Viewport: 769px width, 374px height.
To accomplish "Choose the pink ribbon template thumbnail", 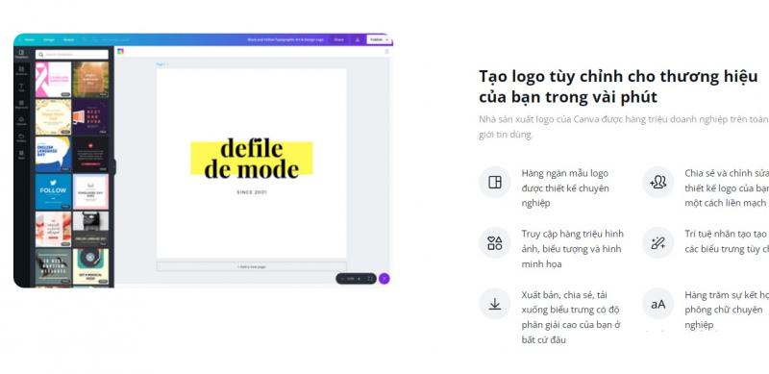I will [x=54, y=79].
